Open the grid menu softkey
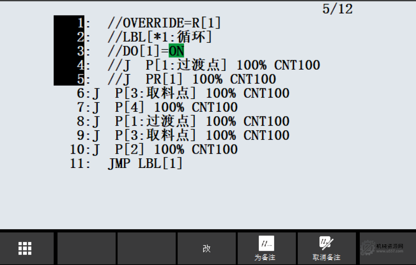 click(25, 248)
